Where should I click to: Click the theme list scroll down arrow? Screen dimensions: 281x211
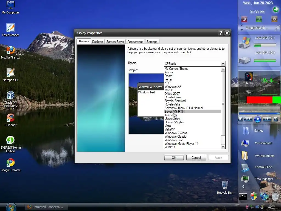coord(223,147)
